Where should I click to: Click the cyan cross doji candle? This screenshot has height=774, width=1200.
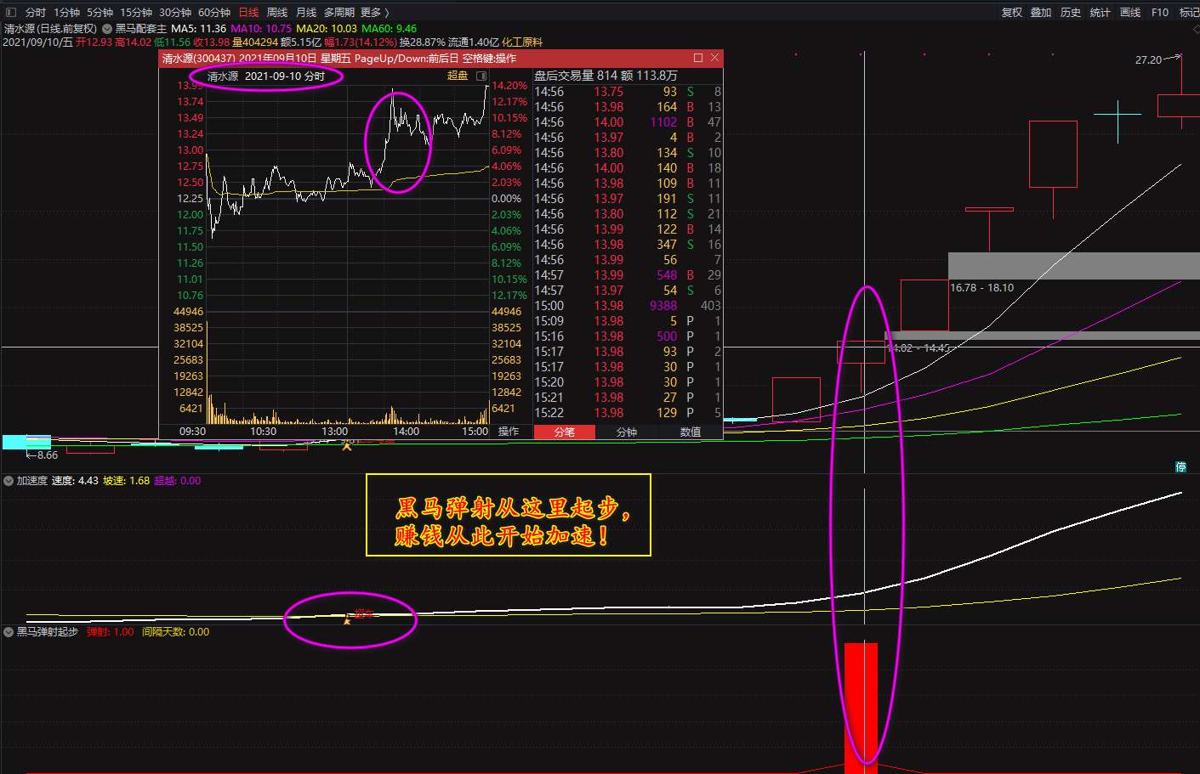click(x=1118, y=114)
